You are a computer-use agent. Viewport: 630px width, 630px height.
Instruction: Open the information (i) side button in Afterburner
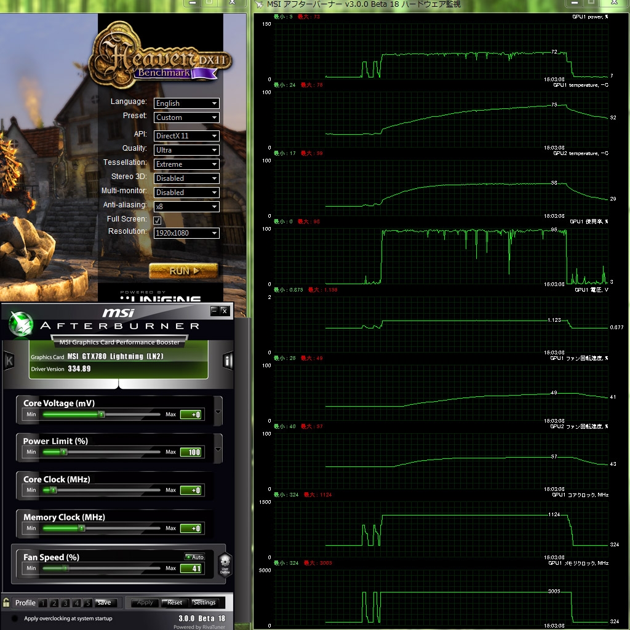pos(228,361)
